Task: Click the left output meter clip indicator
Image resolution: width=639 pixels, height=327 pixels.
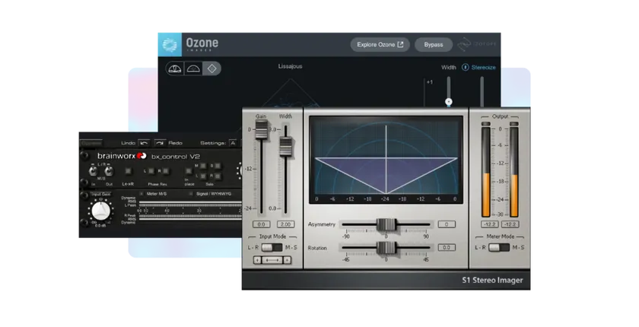Action: coord(486,124)
